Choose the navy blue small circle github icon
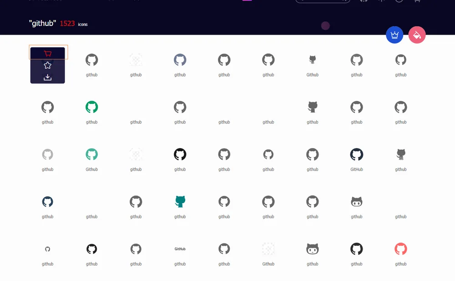 48,202
